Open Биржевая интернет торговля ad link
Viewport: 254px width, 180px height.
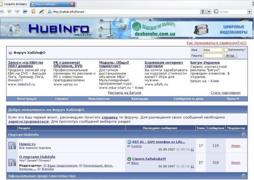point(164,64)
